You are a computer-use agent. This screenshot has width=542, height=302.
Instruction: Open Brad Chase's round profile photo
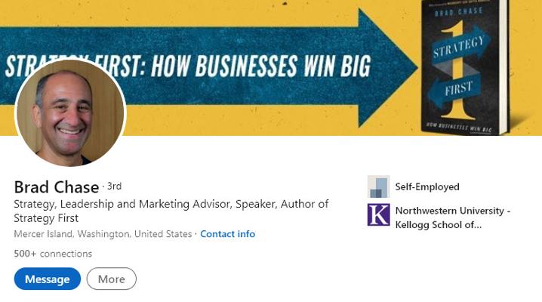pyautogui.click(x=70, y=114)
